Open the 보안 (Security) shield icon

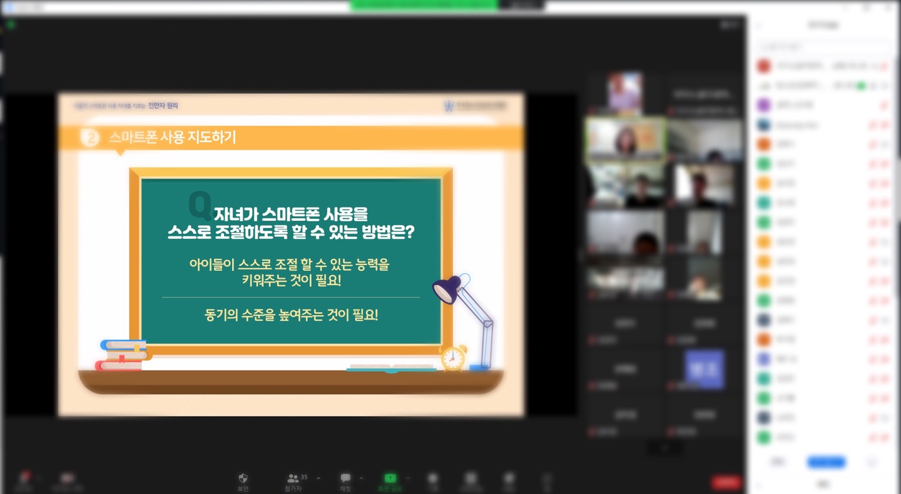click(243, 478)
